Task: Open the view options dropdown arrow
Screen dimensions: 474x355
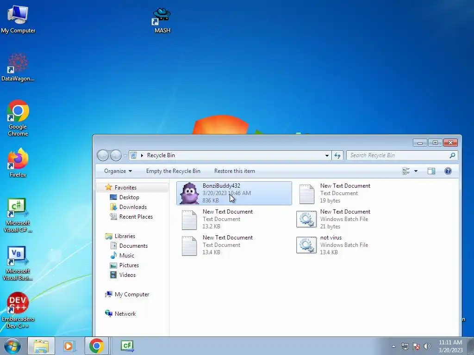Action: coord(416,171)
